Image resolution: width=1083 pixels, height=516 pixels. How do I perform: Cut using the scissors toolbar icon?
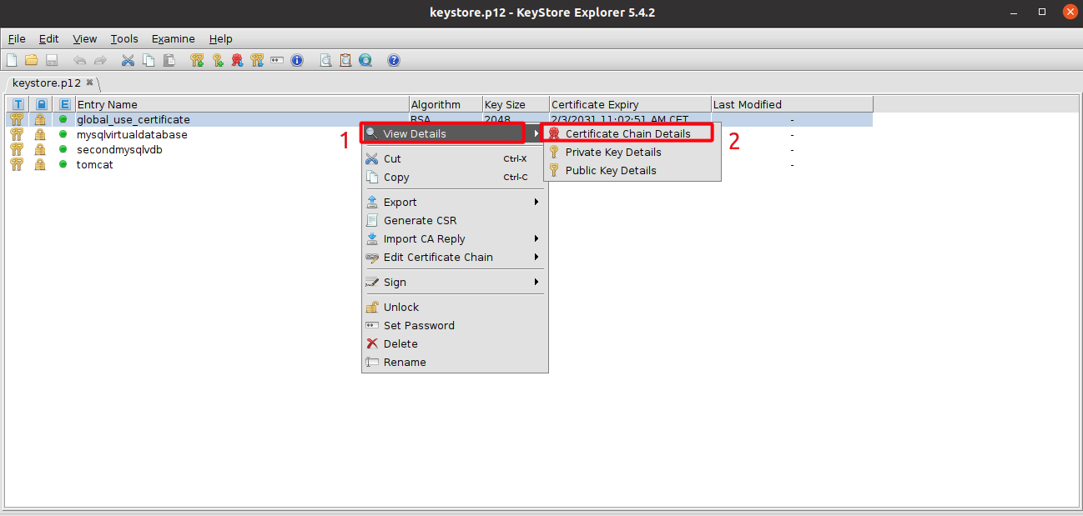[128, 60]
